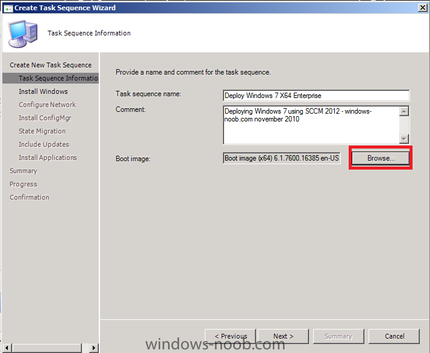Go to Next wizard page
Screen dimensions: 430x353
click(283, 336)
